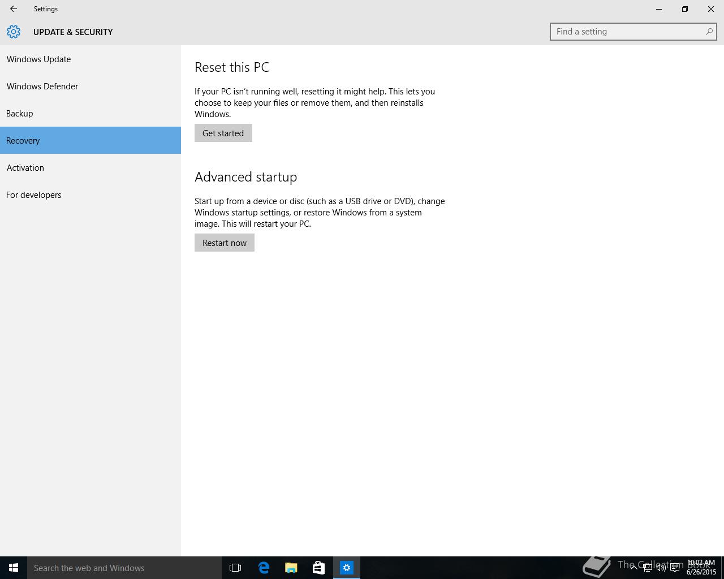Go to the Activation section
This screenshot has height=579, width=724.
click(90, 167)
